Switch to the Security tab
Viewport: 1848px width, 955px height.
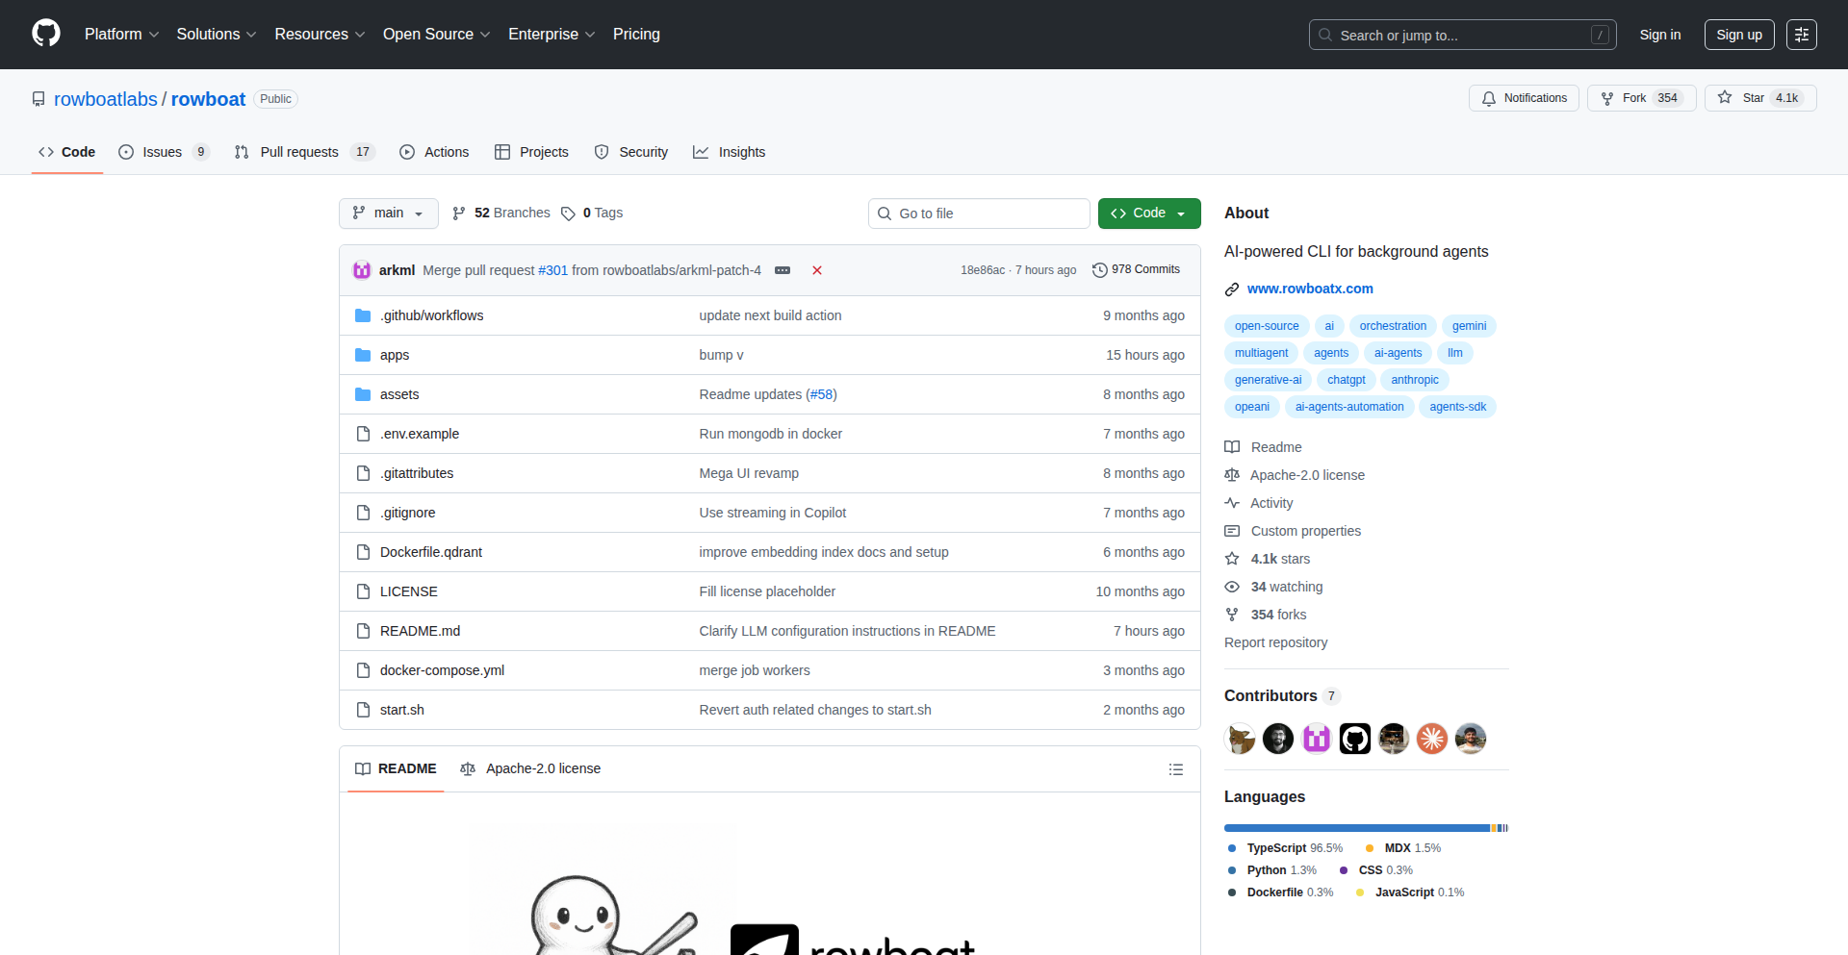pyautogui.click(x=631, y=152)
